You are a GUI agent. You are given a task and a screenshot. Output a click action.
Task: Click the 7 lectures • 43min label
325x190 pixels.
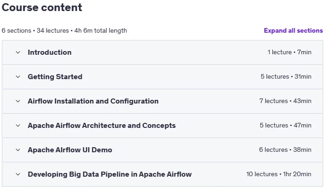285,101
